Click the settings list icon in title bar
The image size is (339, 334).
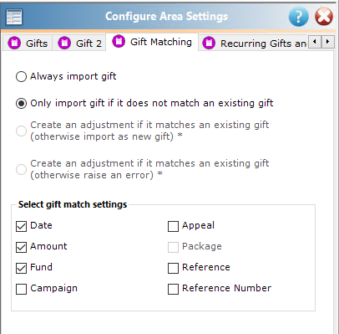click(14, 17)
